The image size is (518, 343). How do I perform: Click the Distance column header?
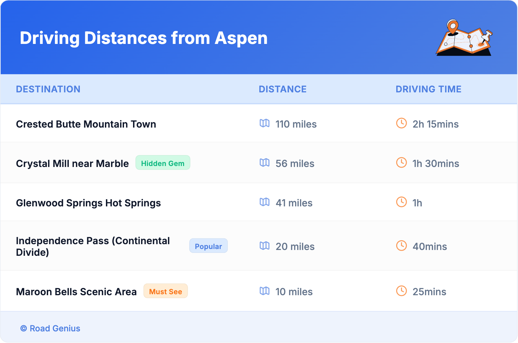(x=283, y=89)
